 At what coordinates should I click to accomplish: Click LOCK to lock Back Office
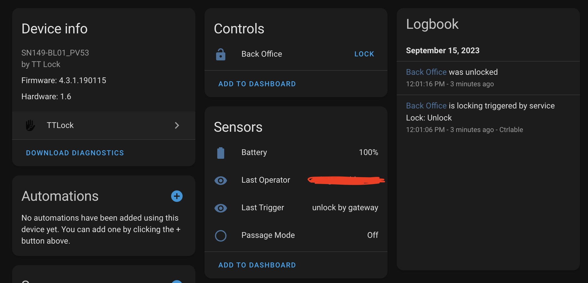point(364,54)
